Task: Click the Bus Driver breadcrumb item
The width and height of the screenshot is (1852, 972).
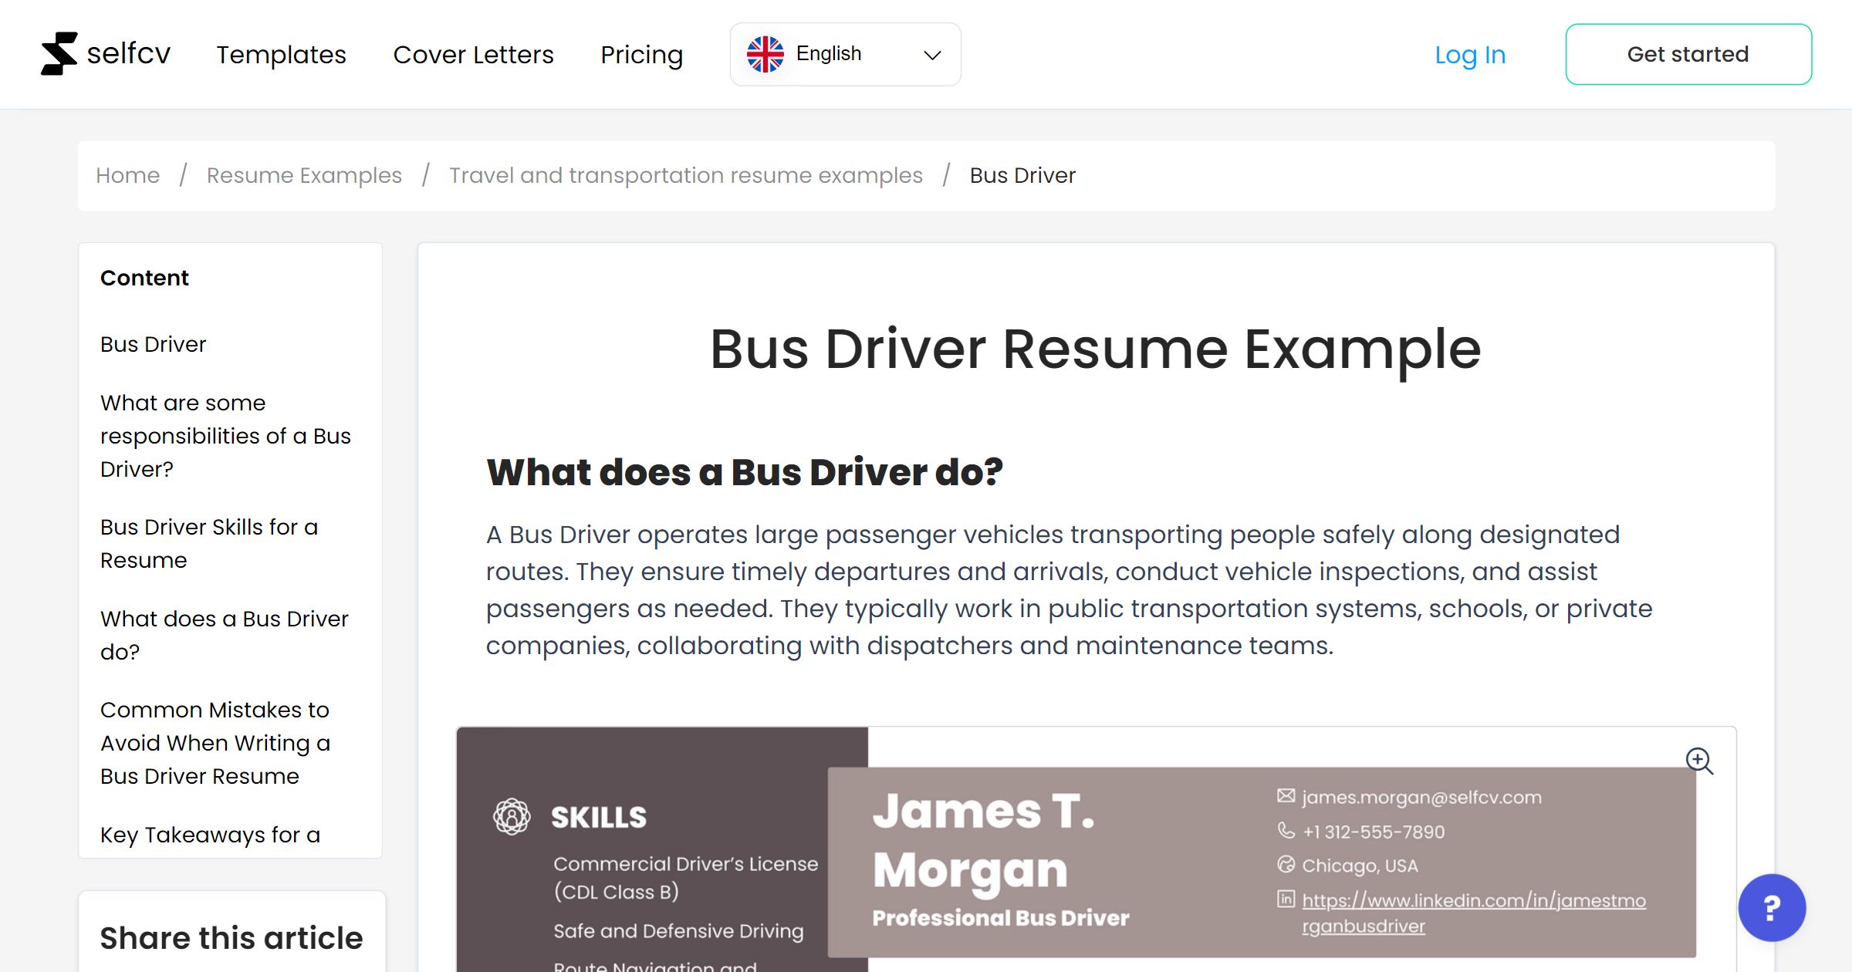Action: pyautogui.click(x=1022, y=175)
